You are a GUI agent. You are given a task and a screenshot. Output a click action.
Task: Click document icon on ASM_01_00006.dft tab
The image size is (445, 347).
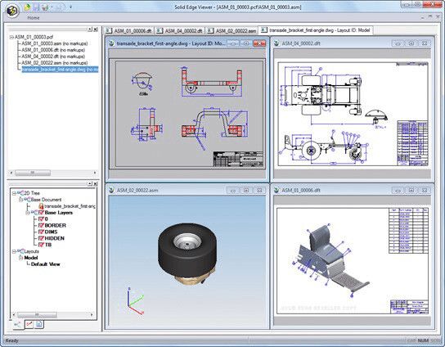[109, 30]
